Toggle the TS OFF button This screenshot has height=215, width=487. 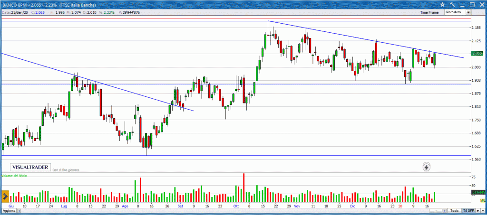point(468,210)
